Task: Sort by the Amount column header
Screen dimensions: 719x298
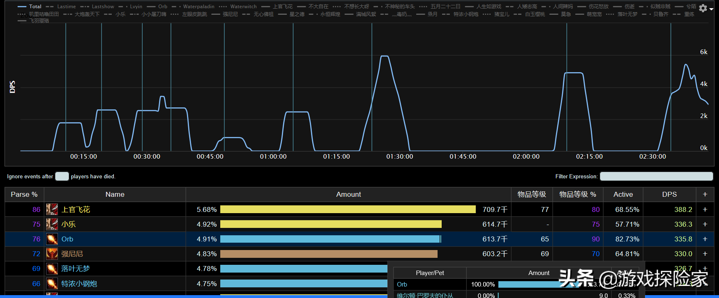Action: tap(348, 194)
